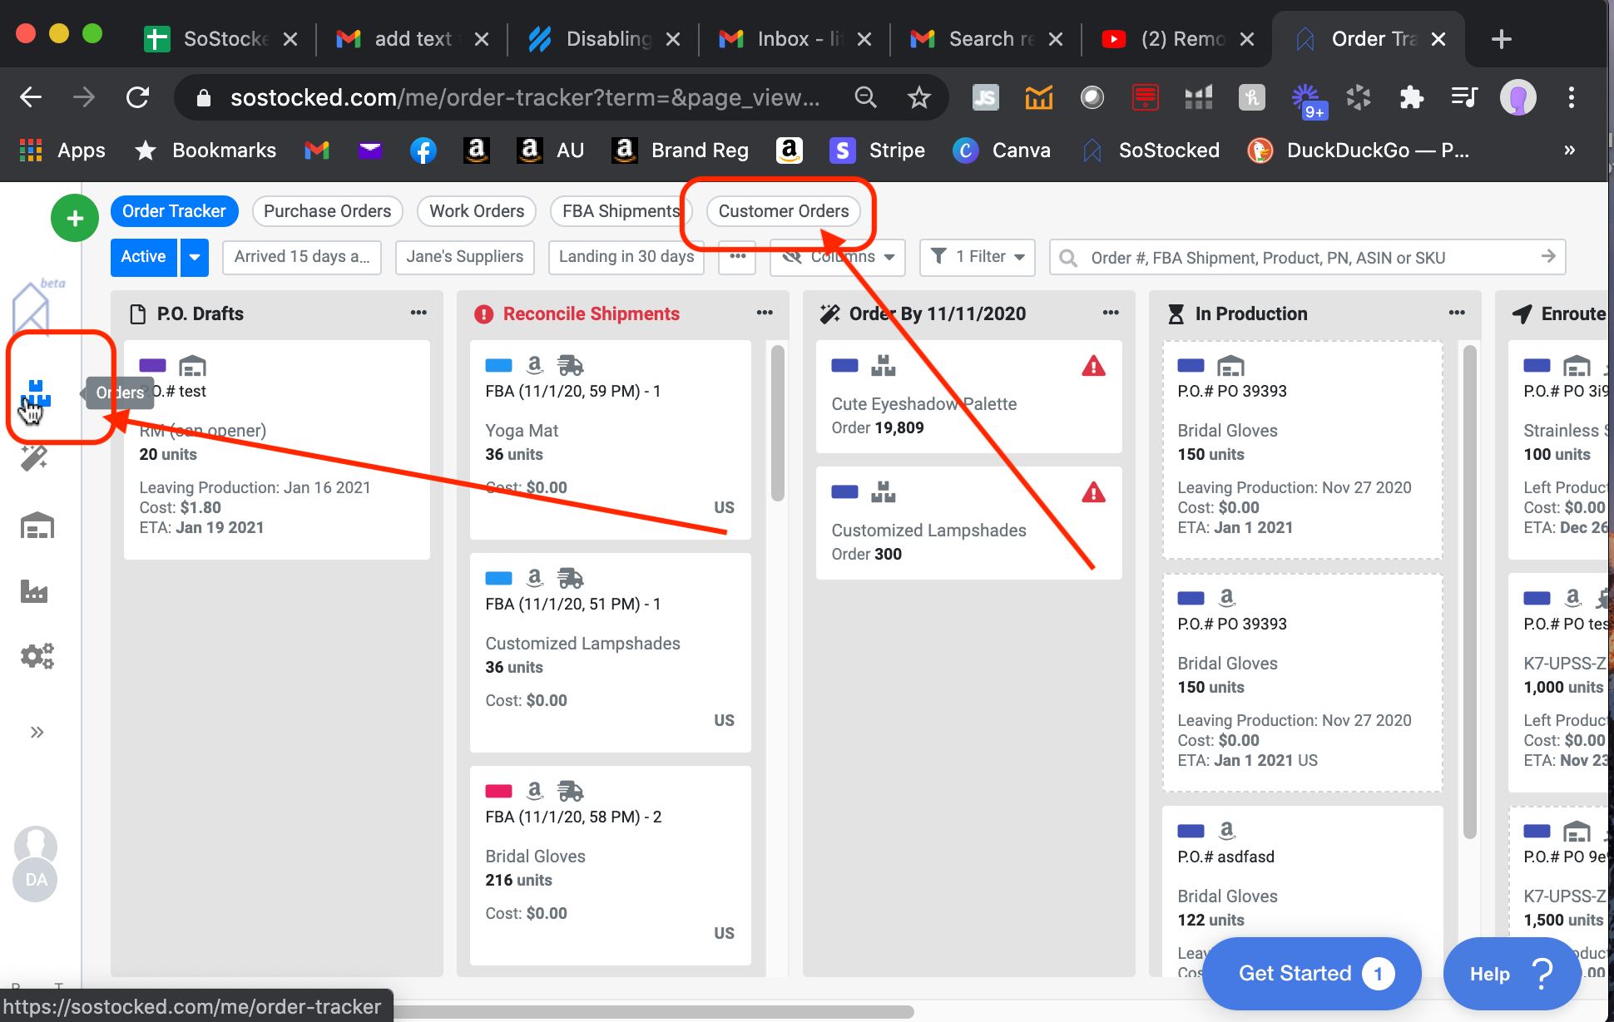Toggle the Arrived 15 days ago filter

[x=302, y=257]
